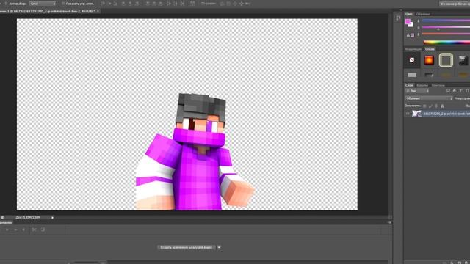
Task: Toggle lock transparent pixels icon
Action: click(x=424, y=106)
